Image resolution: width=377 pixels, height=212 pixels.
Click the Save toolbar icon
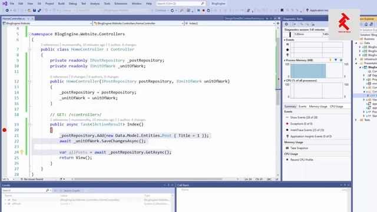click(x=34, y=11)
